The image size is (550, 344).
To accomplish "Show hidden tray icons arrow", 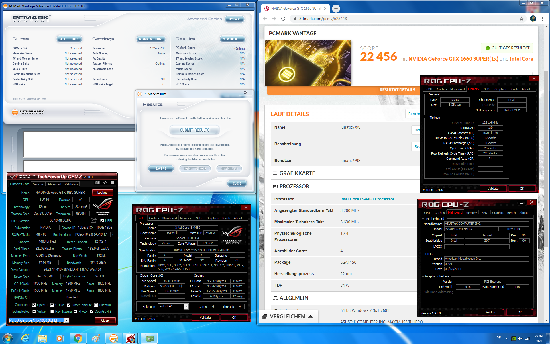I will pyautogui.click(x=506, y=338).
